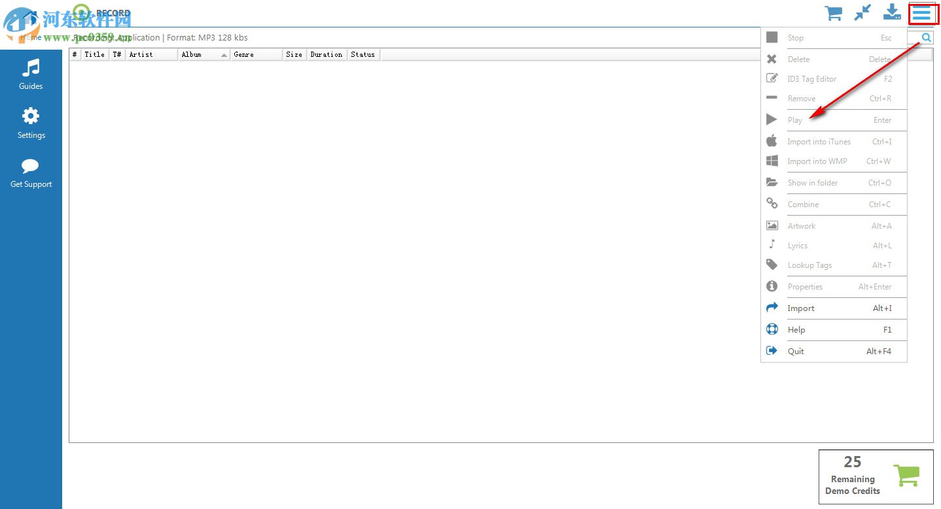Click the folder icon for Show in folder
The image size is (941, 509).
pyautogui.click(x=772, y=182)
